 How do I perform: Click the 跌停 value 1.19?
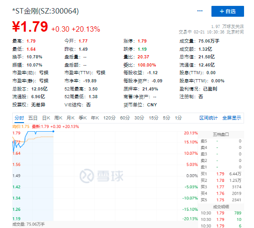[x=142, y=49]
